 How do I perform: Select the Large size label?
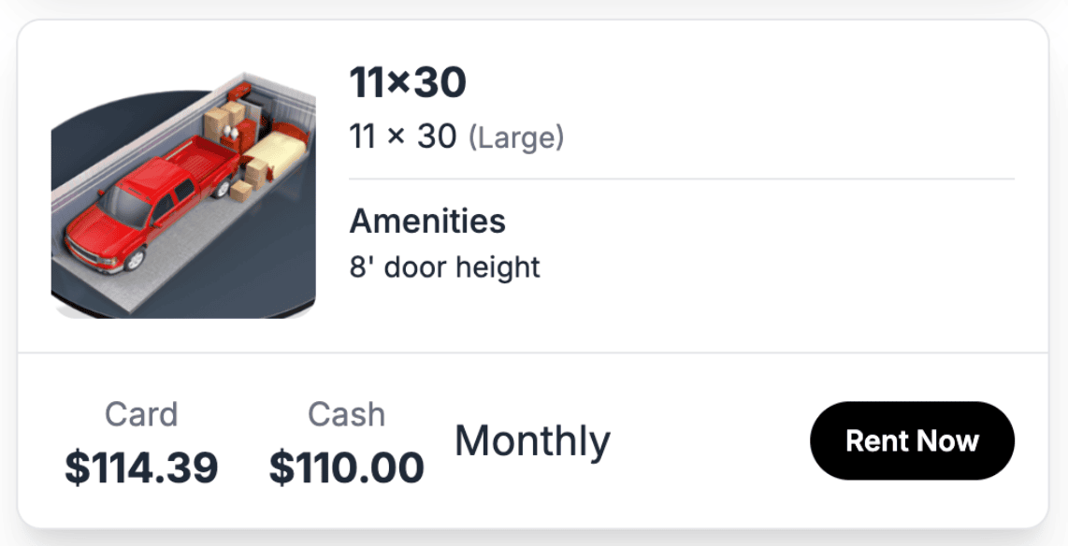coord(516,136)
